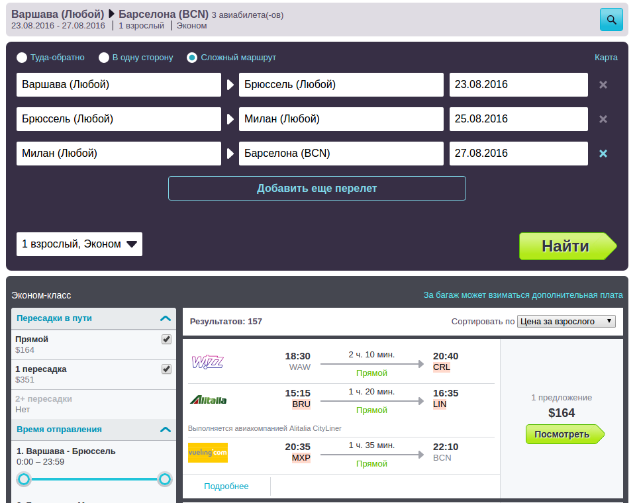637x503 pixels.
Task: Open the Карта link
Action: [606, 57]
